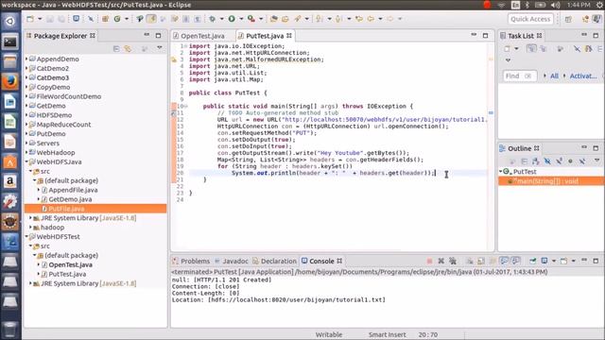Viewport: 605px width, 340px height.
Task: Open the Debug button dropdown arrow
Action: click(x=221, y=19)
